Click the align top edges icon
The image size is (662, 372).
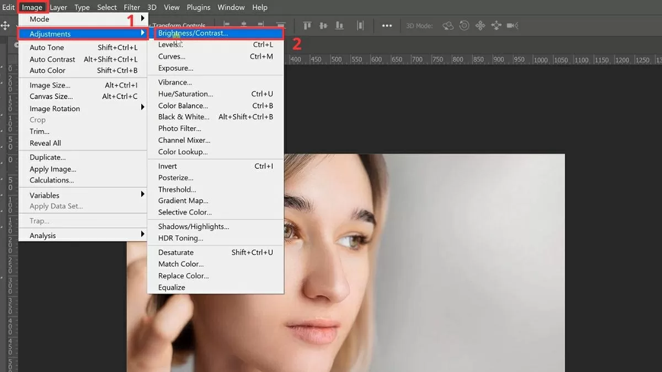pos(307,25)
